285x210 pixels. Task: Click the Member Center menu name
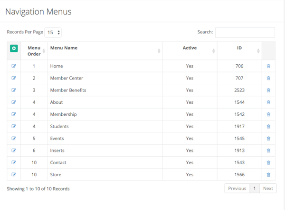[66, 78]
